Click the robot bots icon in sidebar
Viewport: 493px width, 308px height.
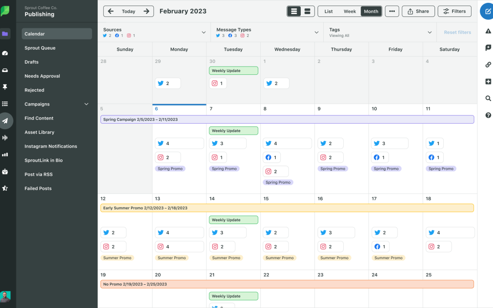pyautogui.click(x=5, y=172)
